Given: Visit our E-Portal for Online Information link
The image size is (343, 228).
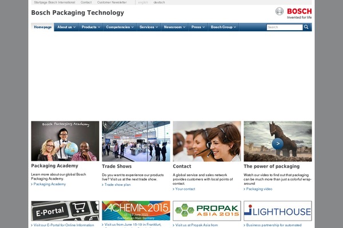Looking at the screenshot, I should click(62, 225).
